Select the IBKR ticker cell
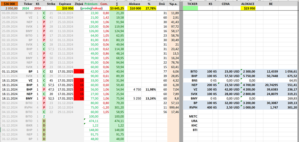 (x=29, y=125)
